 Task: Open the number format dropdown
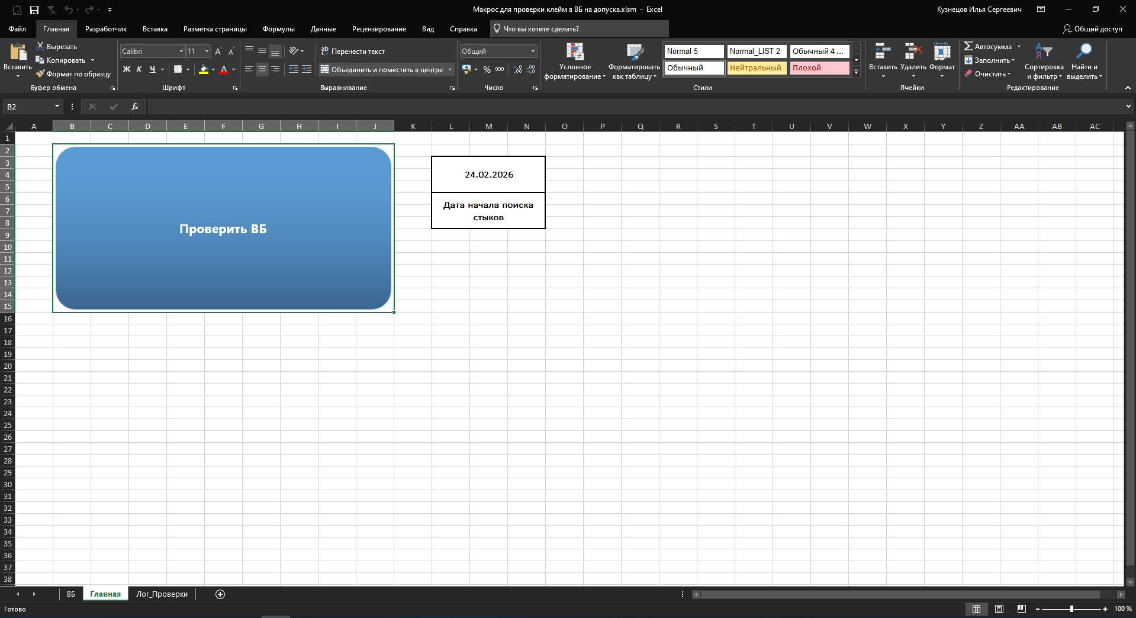(533, 51)
